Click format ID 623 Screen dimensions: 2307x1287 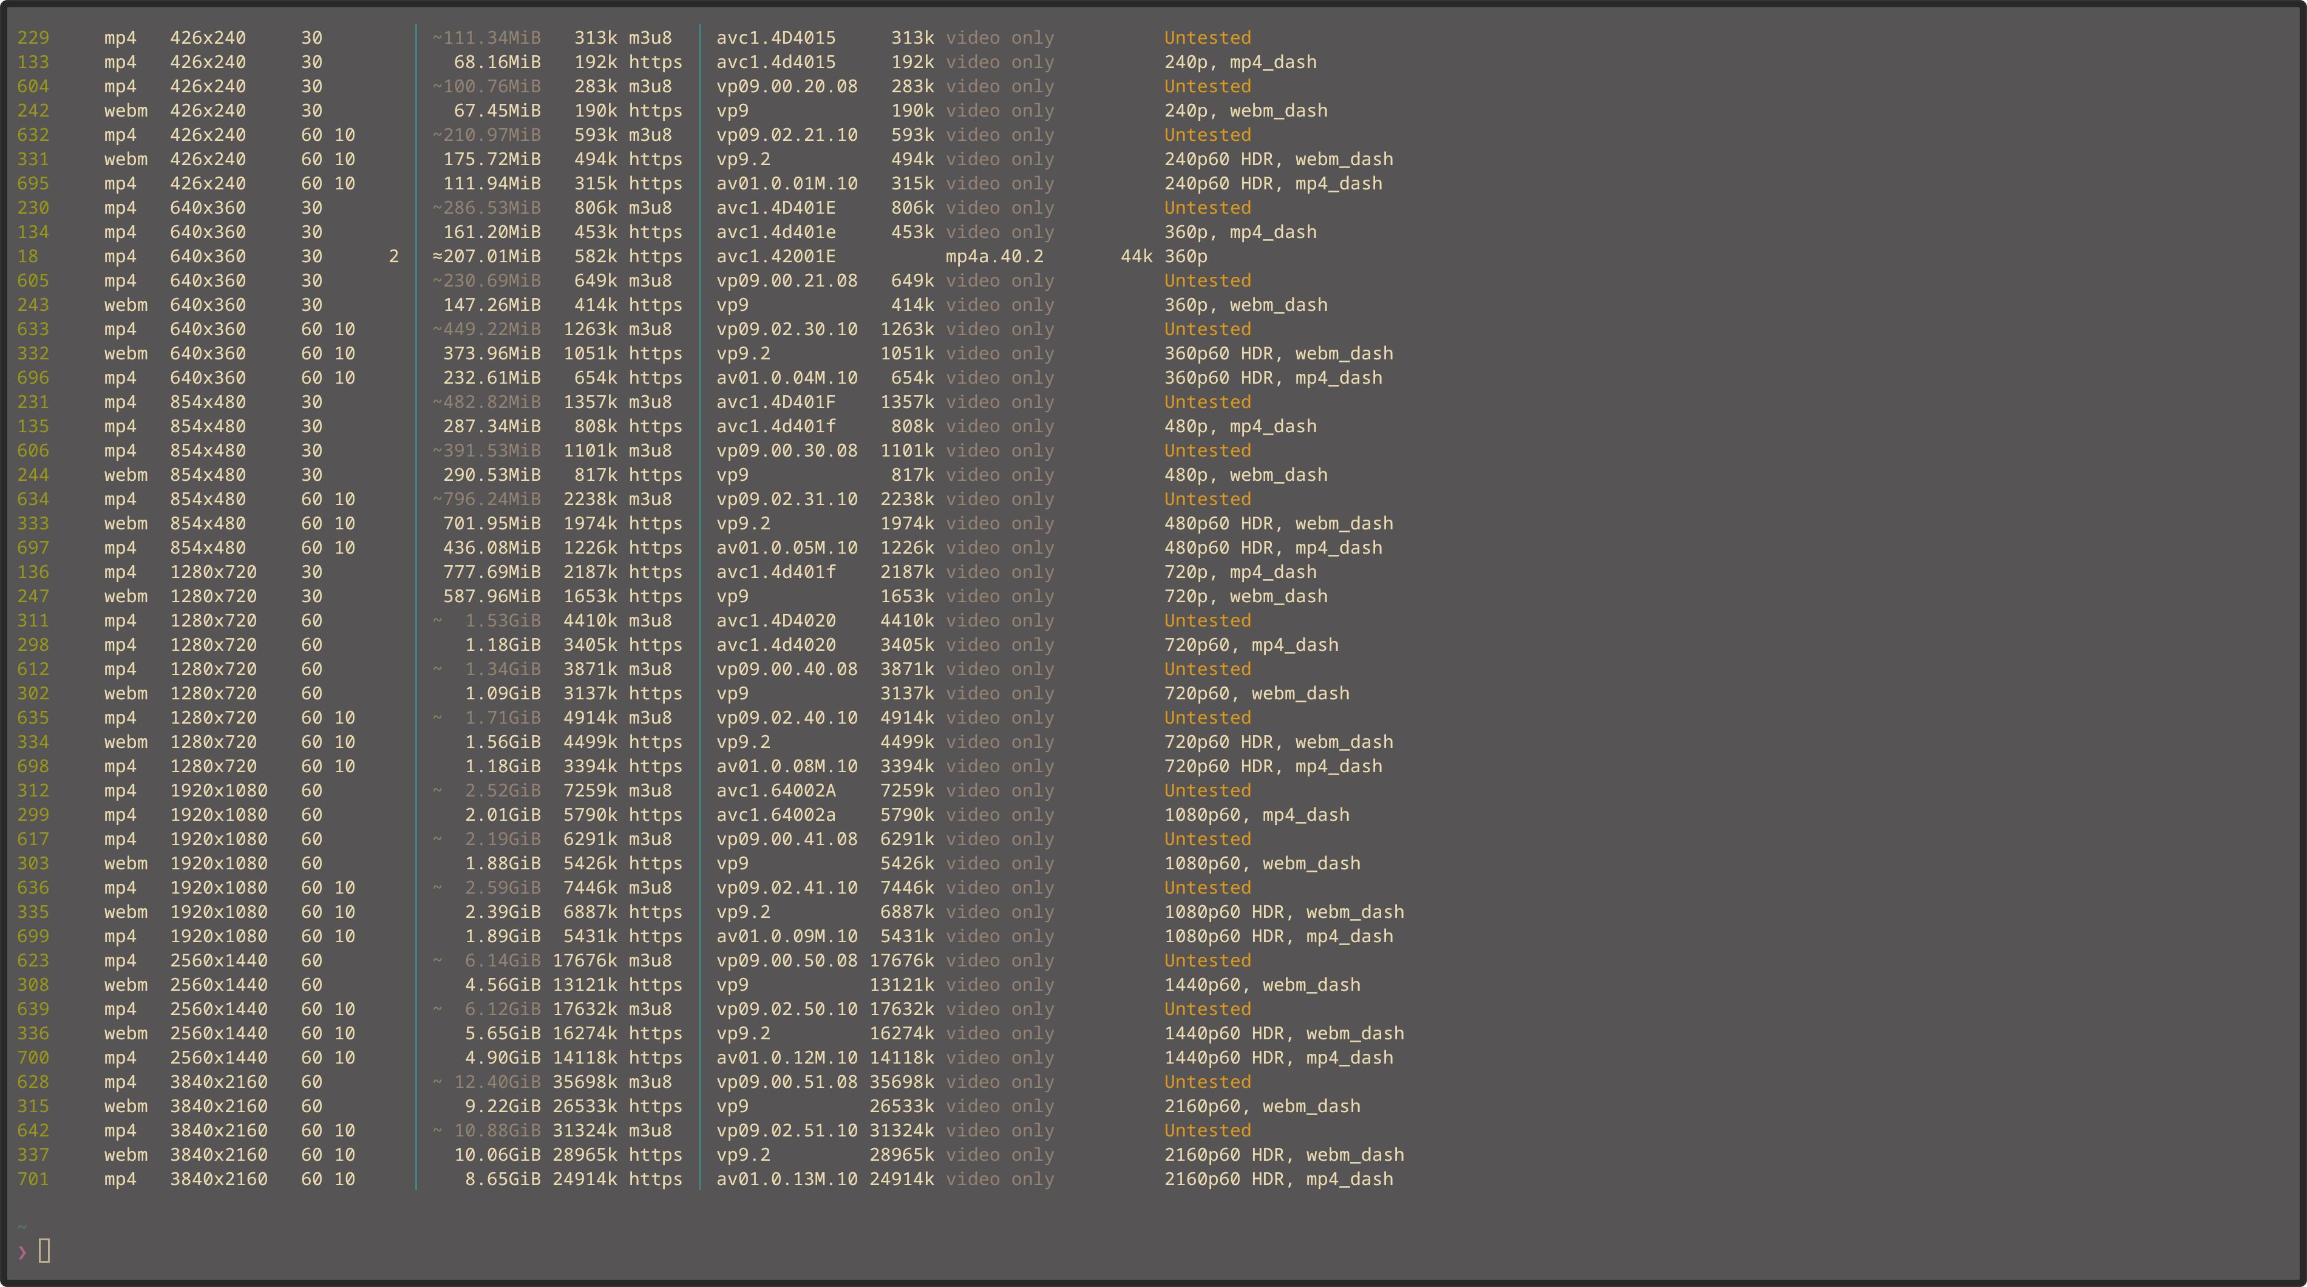pos(33,960)
